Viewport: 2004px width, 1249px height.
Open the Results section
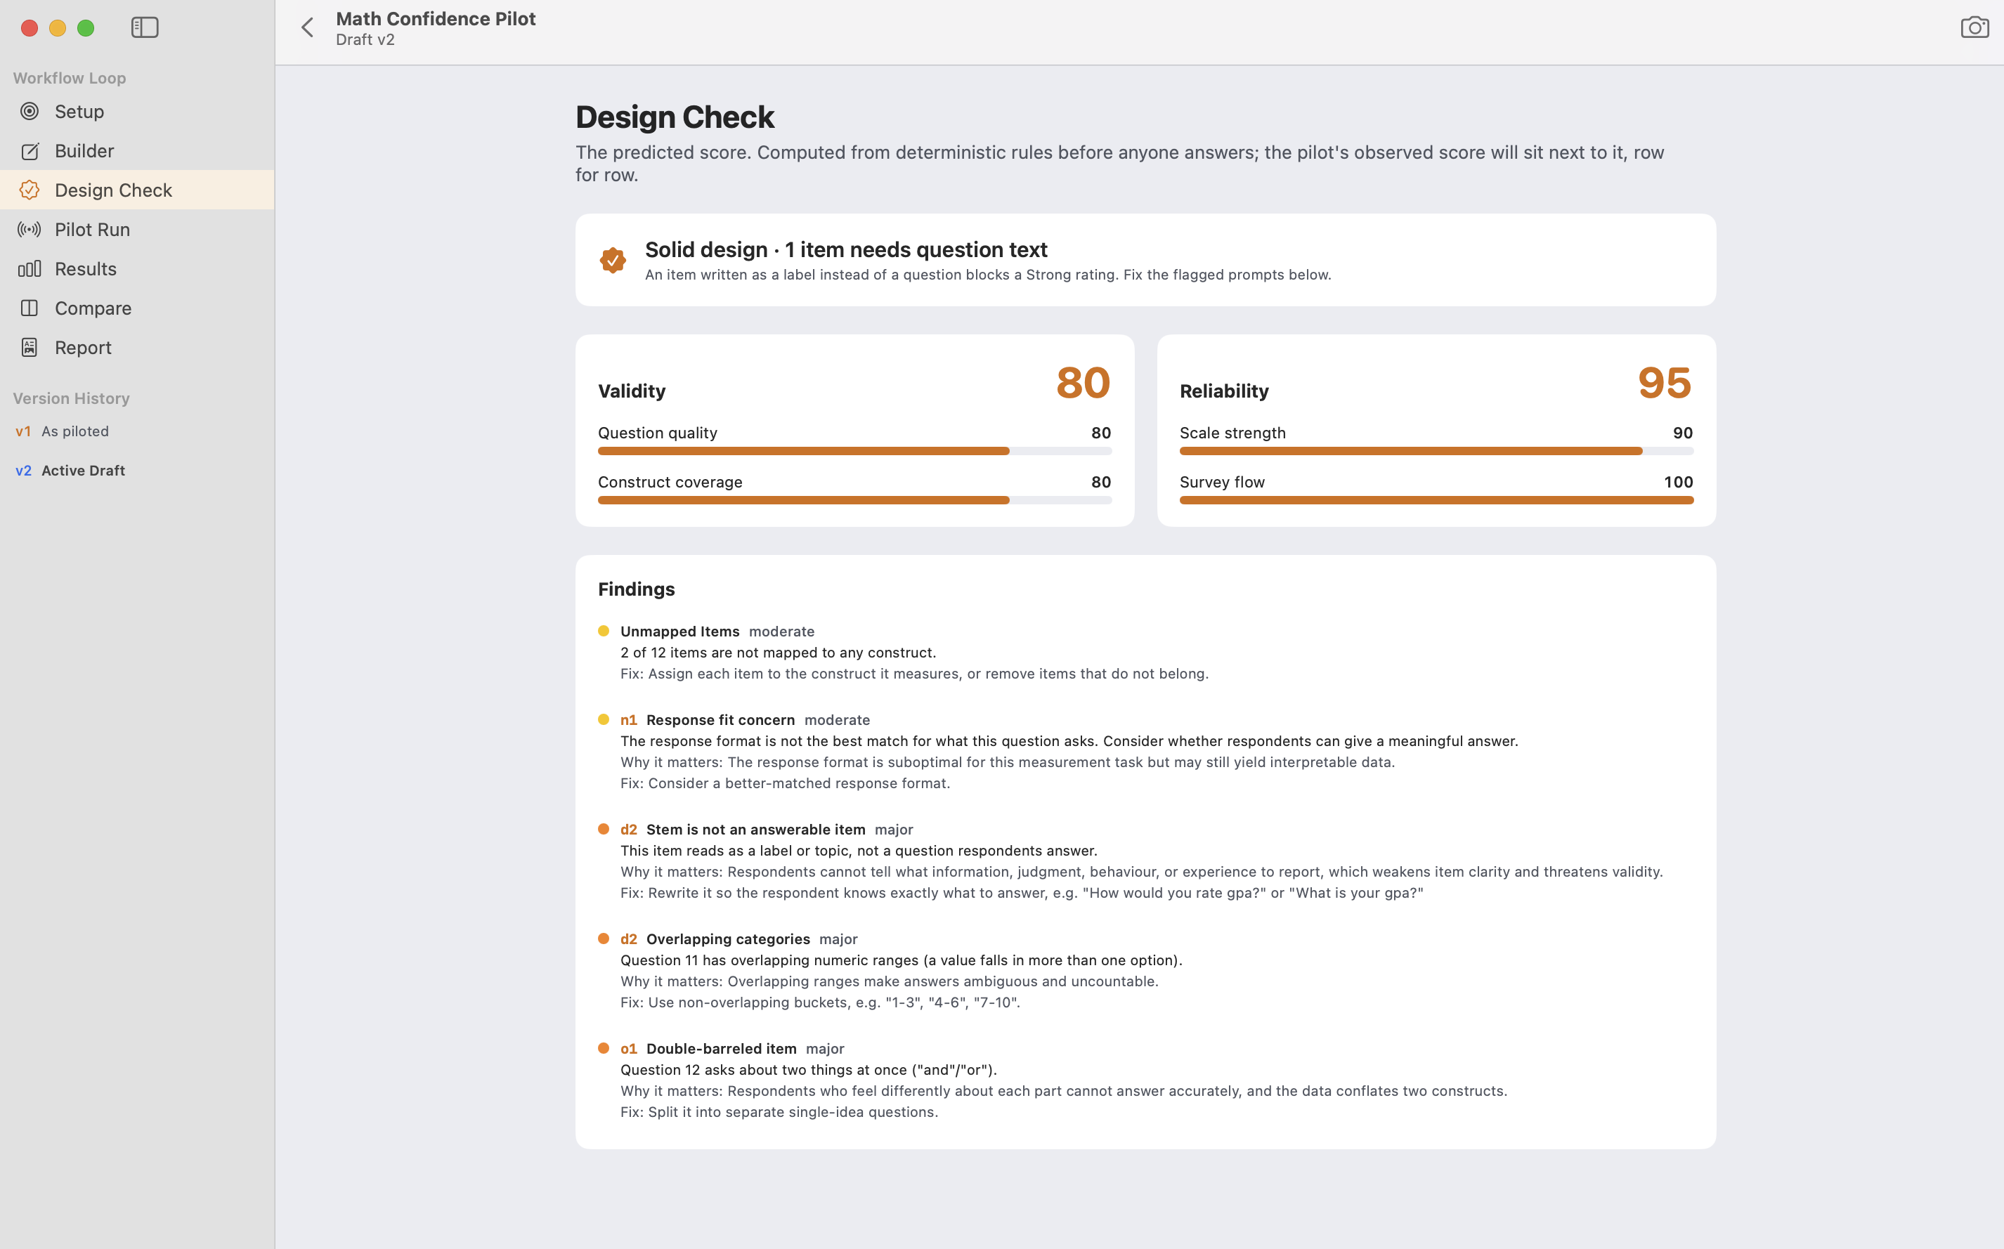[x=137, y=268]
